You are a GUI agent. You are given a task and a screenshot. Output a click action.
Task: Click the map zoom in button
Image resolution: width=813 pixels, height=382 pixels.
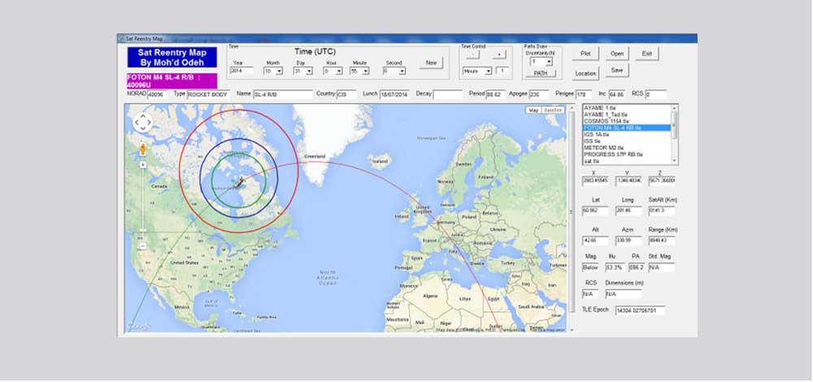coord(142,164)
